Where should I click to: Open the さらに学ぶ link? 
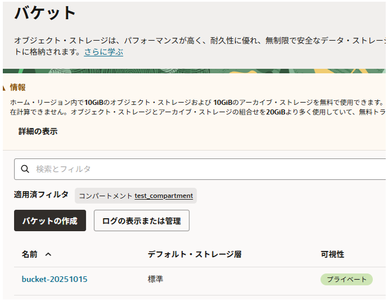(x=103, y=52)
